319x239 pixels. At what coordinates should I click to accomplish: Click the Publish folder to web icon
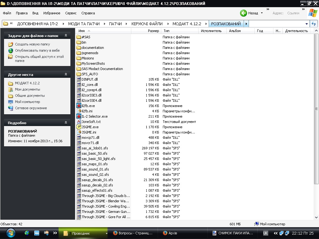click(11, 50)
